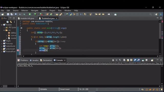Click the Back navigation yellow arrow
Image resolution: width=164 pixels, height=92 pixels.
pyautogui.click(x=103, y=14)
